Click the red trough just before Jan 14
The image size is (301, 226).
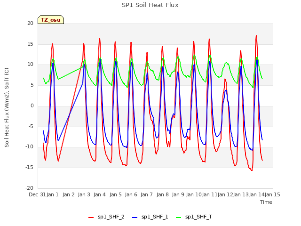[252, 170]
